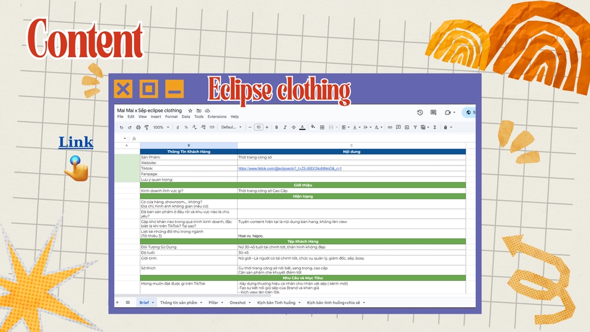Click the font size input field
590x332 pixels.
(x=258, y=127)
